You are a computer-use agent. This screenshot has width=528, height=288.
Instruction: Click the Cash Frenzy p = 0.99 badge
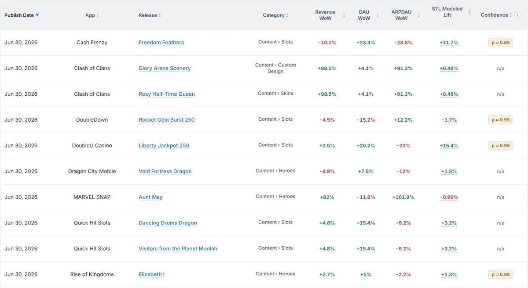(501, 43)
